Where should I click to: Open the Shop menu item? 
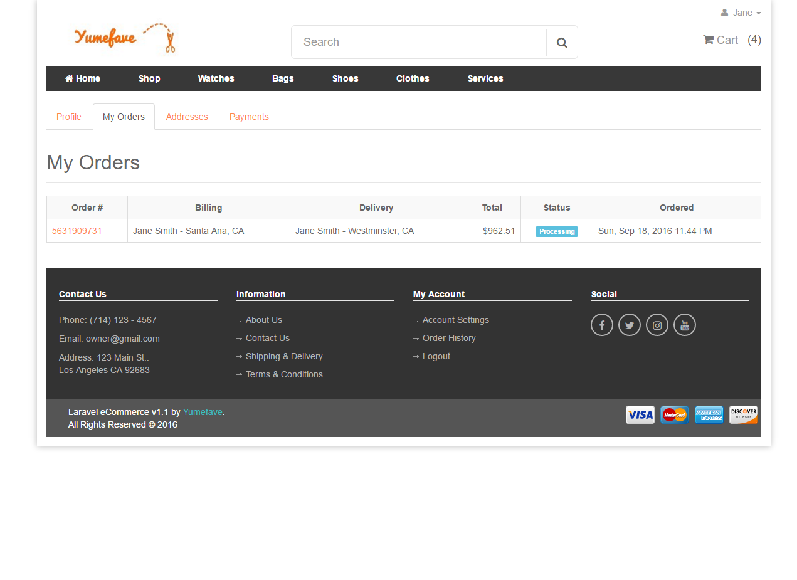pos(149,78)
